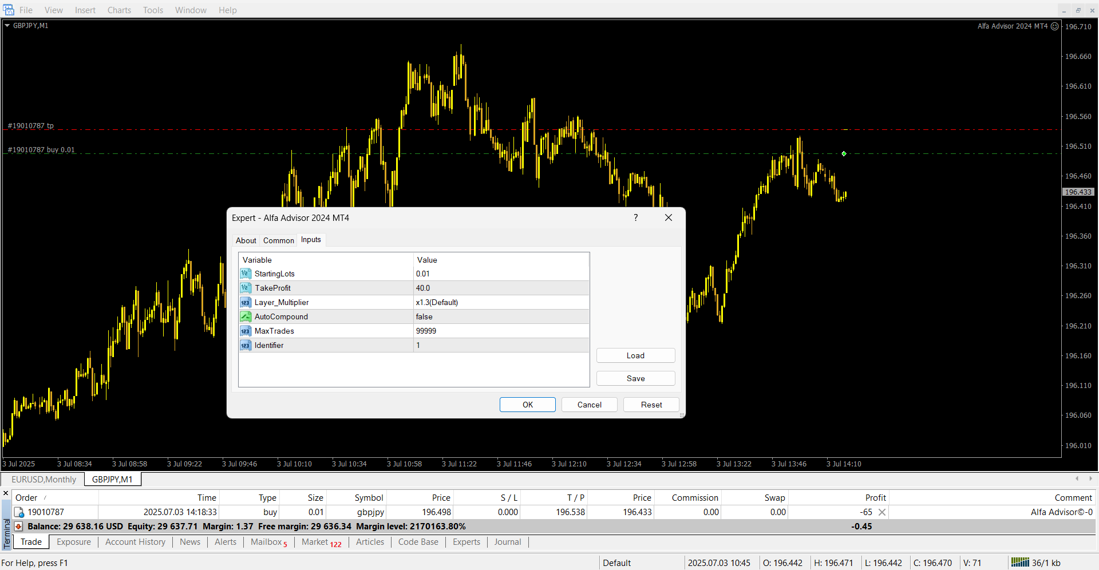Screen dimensions: 1099x570
Task: Sort by the Order column header
Action: click(x=26, y=498)
